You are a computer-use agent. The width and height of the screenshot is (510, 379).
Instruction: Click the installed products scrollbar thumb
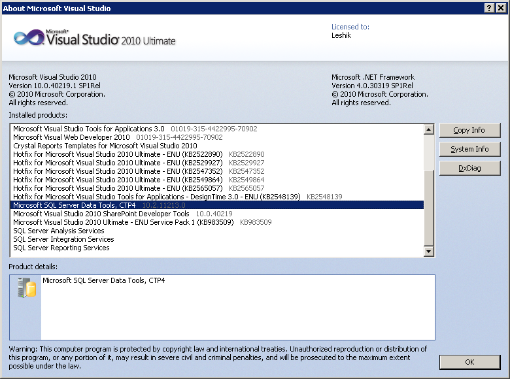pyautogui.click(x=429, y=207)
